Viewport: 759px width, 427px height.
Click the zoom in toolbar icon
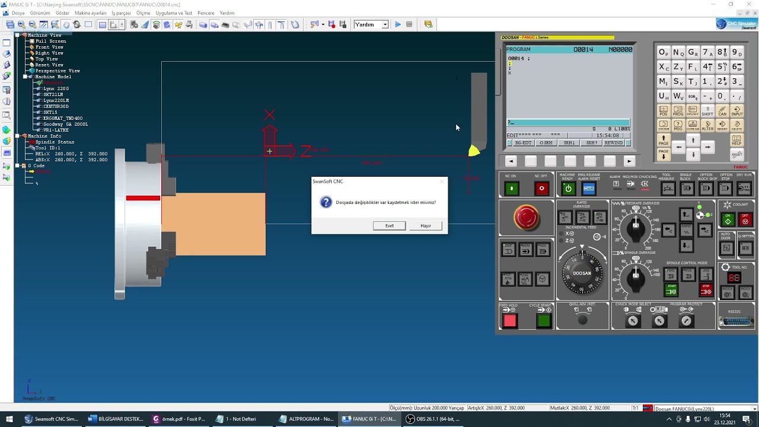point(21,24)
